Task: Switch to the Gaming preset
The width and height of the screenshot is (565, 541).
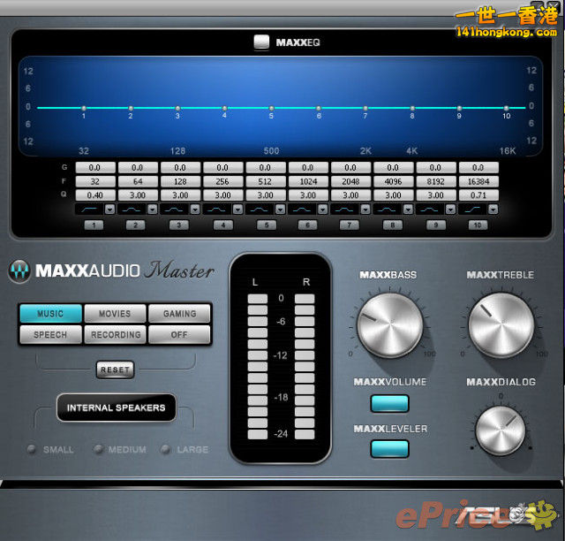Action: [x=179, y=314]
